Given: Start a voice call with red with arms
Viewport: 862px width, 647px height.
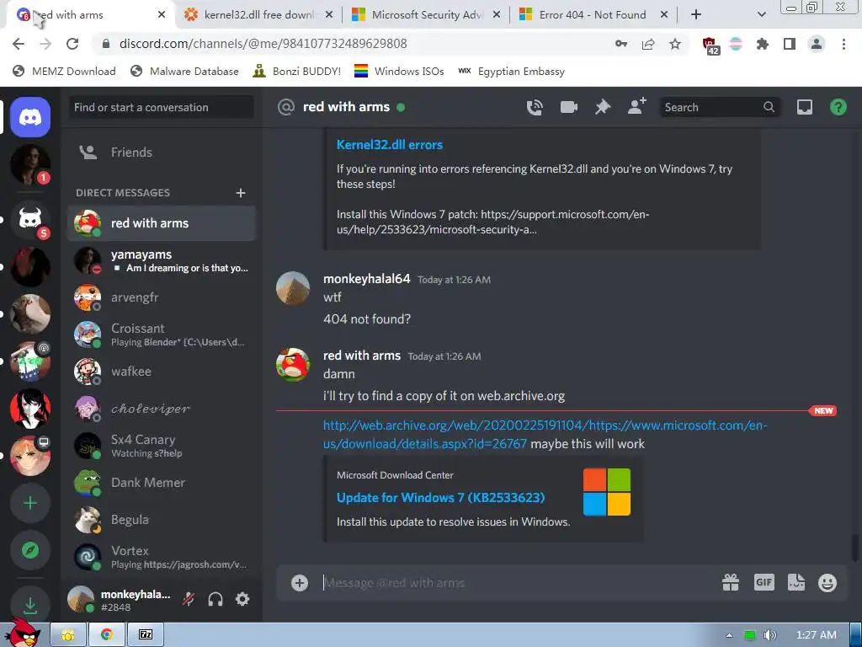Looking at the screenshot, I should 535,107.
